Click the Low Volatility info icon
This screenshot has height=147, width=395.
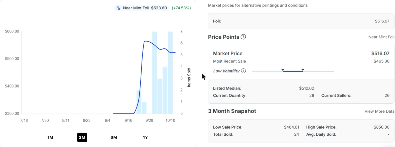(x=243, y=71)
